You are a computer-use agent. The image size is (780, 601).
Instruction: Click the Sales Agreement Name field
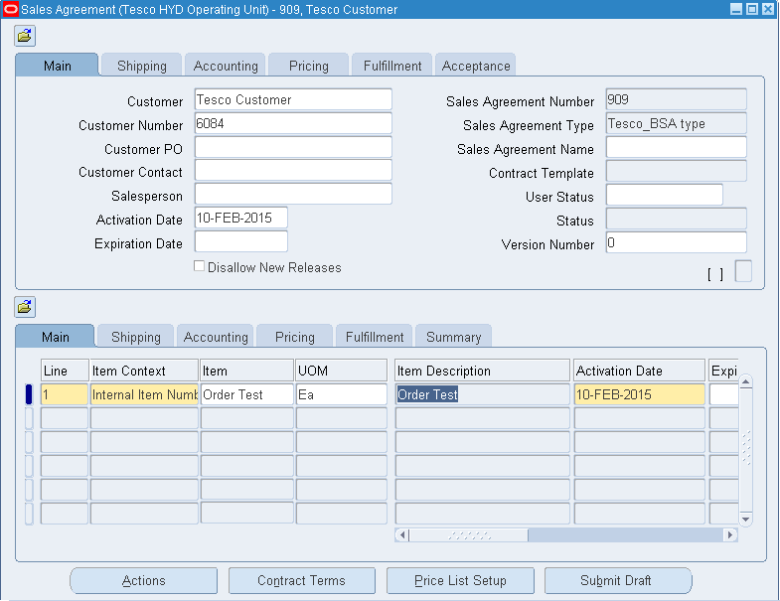[x=676, y=147]
